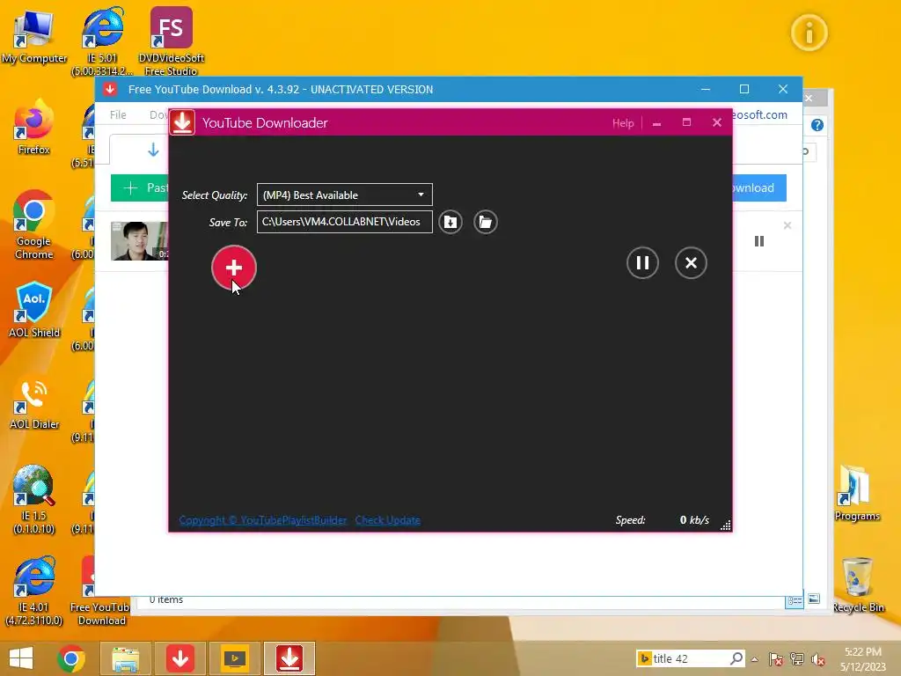Open the Select Quality dropdown
The image size is (901, 676).
[344, 195]
